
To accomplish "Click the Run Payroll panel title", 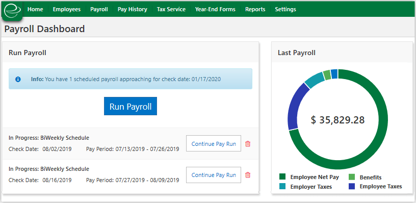I will 28,53.
